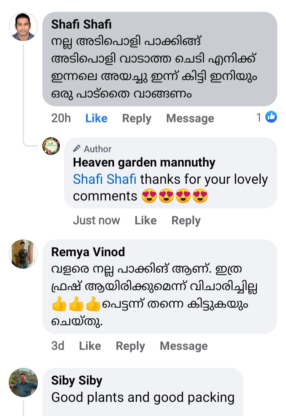286x416 pixels.
Task: Reply to Shafi Shafi's comment
Action: 137,118
